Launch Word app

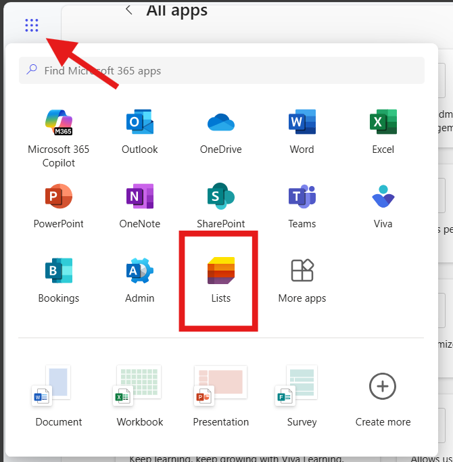[302, 132]
